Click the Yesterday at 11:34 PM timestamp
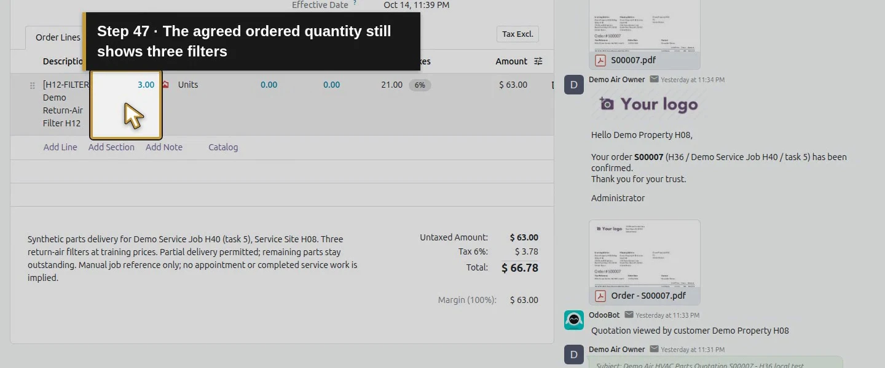Screen dimensions: 885x368 693,80
